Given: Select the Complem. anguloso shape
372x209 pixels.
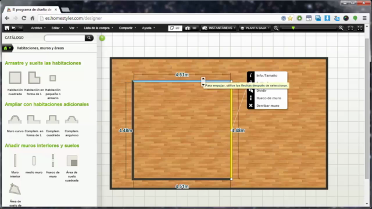Looking at the screenshot, I should [x=71, y=119].
